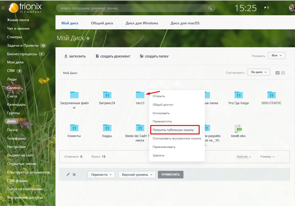Click СОЗДАТЬ ДОКУМЕНТ button
295x206 pixels.
[113, 56]
